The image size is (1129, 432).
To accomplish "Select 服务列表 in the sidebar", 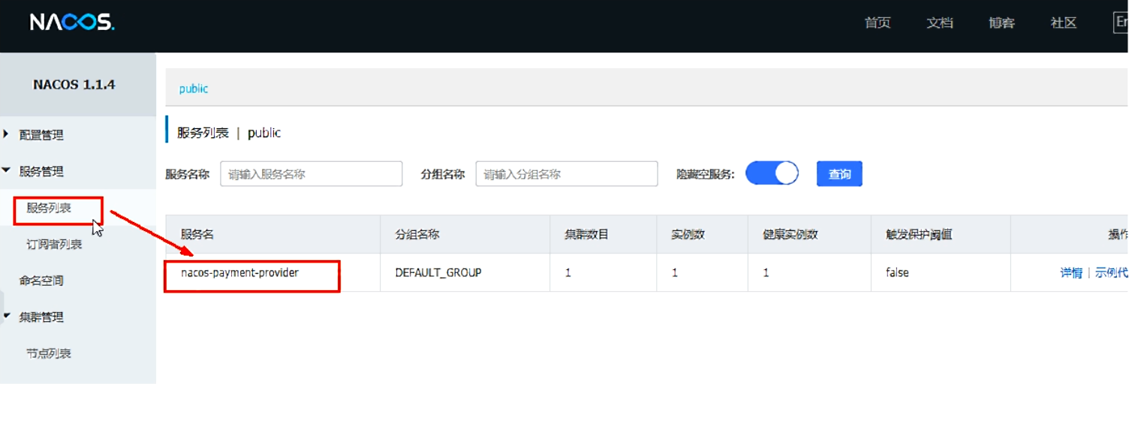I will pos(58,210).
